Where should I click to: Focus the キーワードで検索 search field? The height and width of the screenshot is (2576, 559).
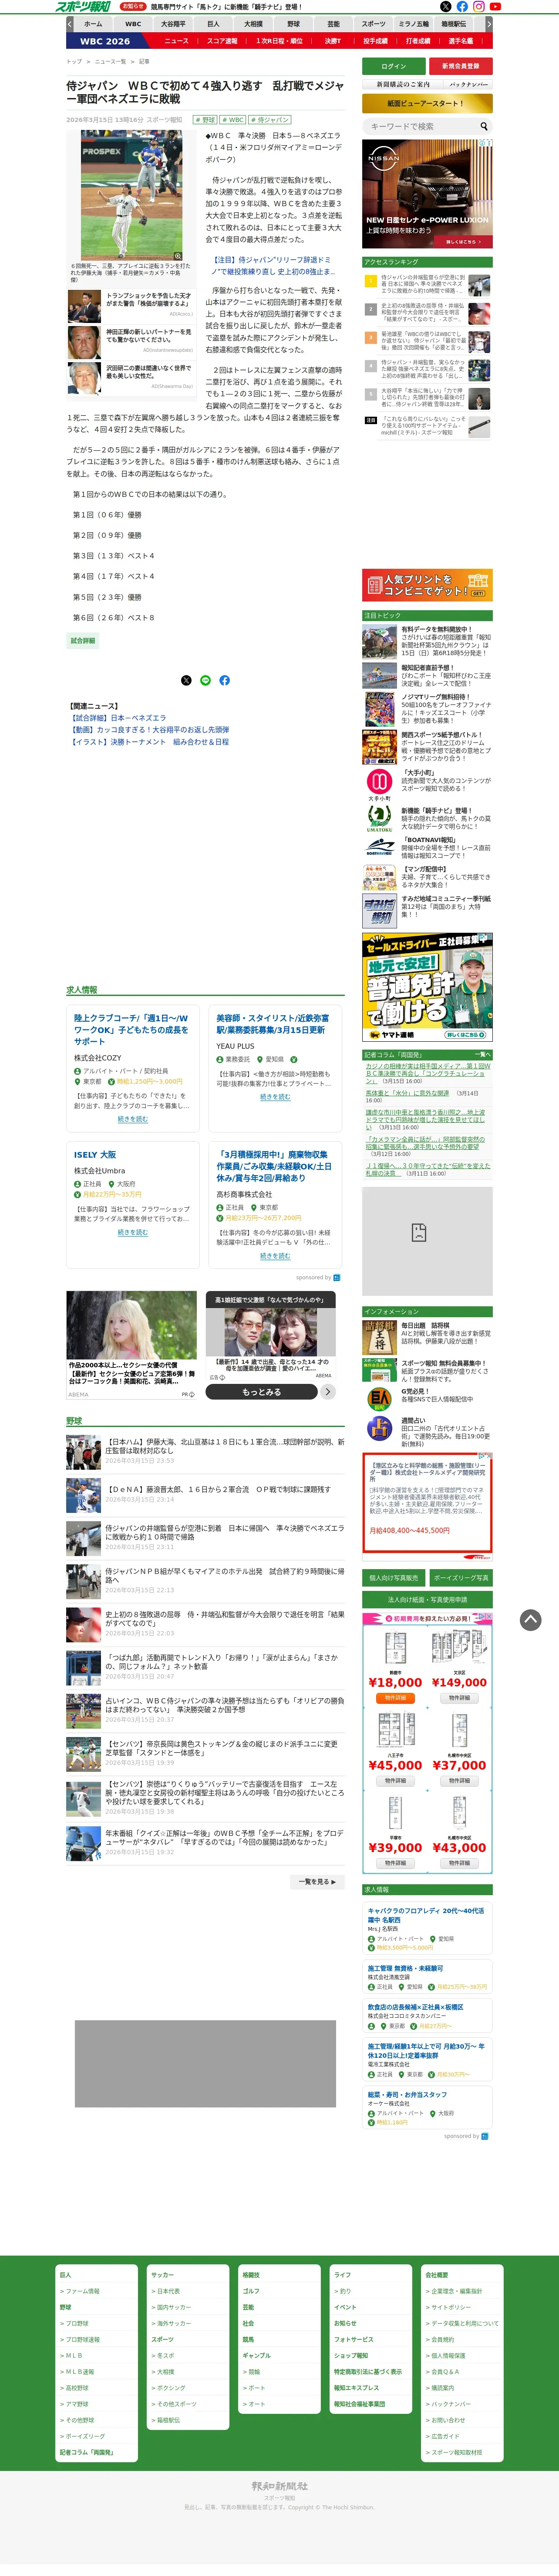pos(419,126)
